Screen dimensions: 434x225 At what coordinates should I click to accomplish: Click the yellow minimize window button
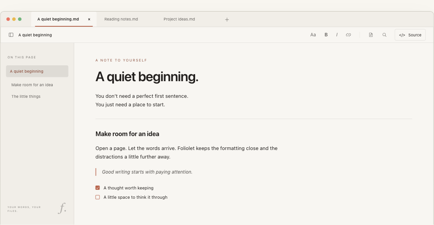tap(14, 19)
